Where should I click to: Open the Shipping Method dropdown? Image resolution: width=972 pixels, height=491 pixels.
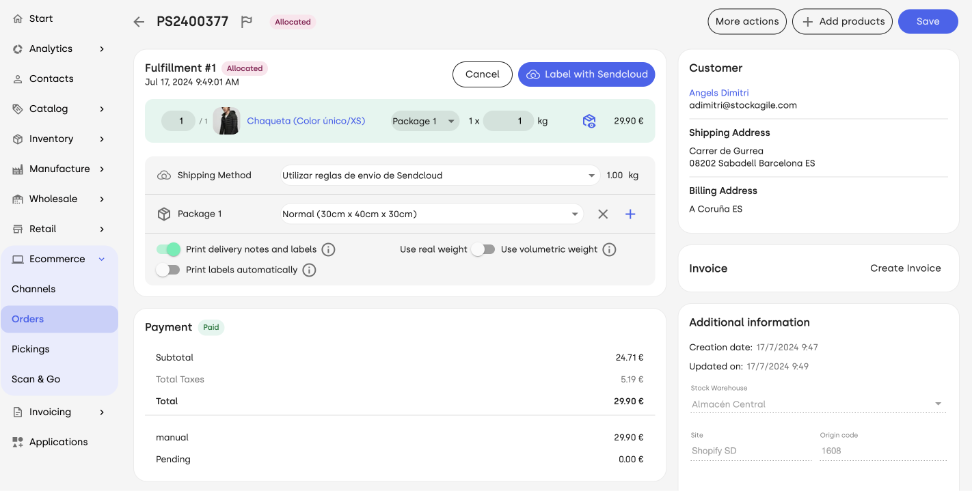[440, 176]
